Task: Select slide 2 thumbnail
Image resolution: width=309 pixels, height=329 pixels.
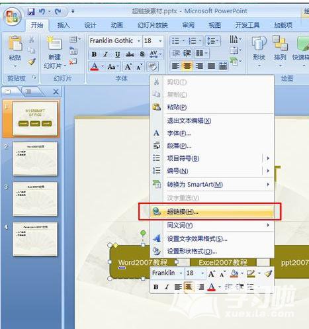Action: click(x=35, y=159)
